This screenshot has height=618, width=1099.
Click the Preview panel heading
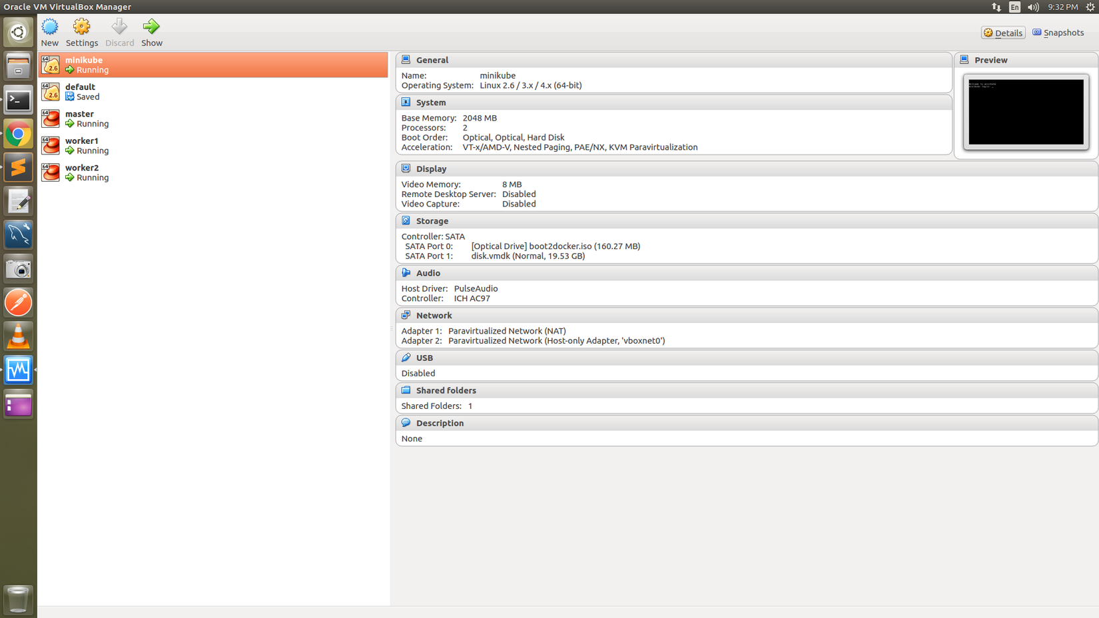click(x=991, y=60)
